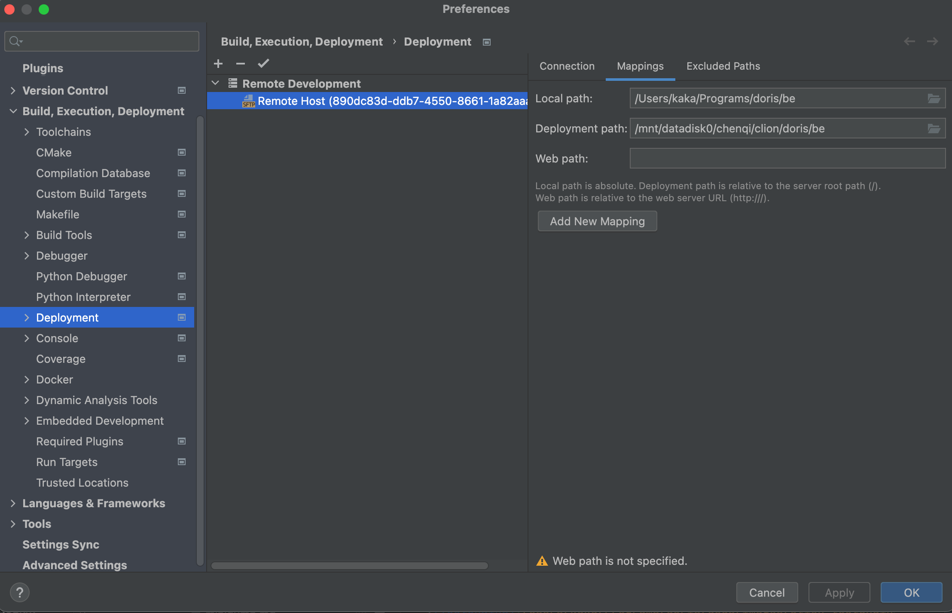Open the Excluded Paths tab

tap(723, 66)
